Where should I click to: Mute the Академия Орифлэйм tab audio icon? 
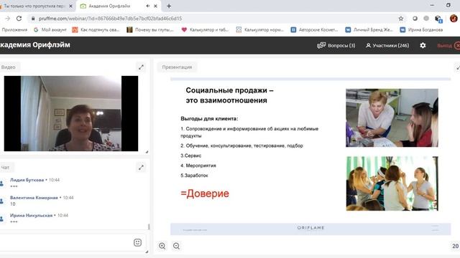(147, 6)
